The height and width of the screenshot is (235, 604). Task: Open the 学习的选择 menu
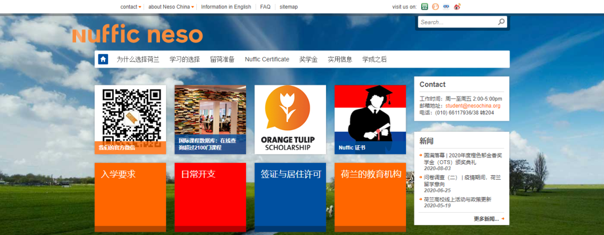[185, 59]
